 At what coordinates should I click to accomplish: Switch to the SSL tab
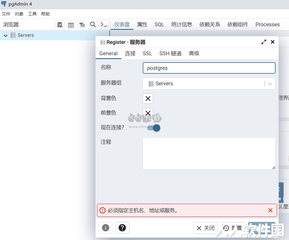click(147, 53)
